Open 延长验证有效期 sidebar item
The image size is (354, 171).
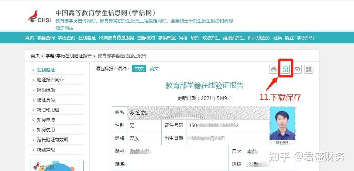53,140
